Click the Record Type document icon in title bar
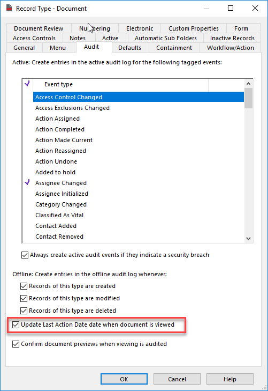This screenshot has height=391, width=268. (x=9, y=8)
